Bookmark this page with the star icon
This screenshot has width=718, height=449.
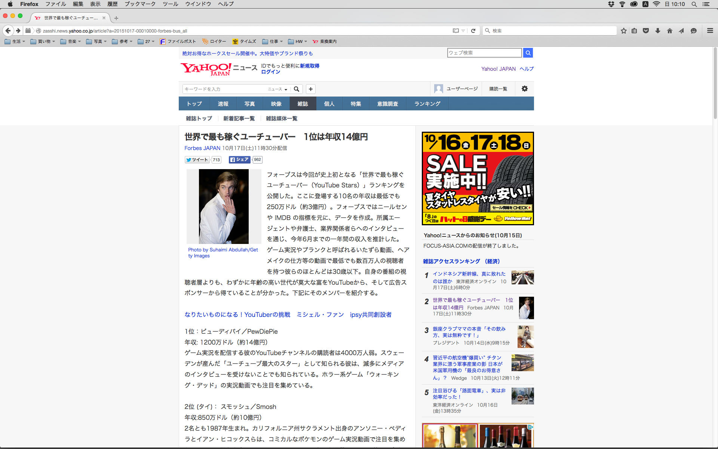click(x=623, y=31)
